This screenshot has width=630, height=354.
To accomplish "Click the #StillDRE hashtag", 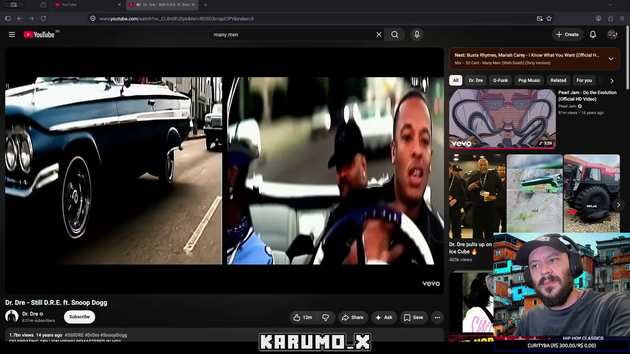I will [74, 335].
